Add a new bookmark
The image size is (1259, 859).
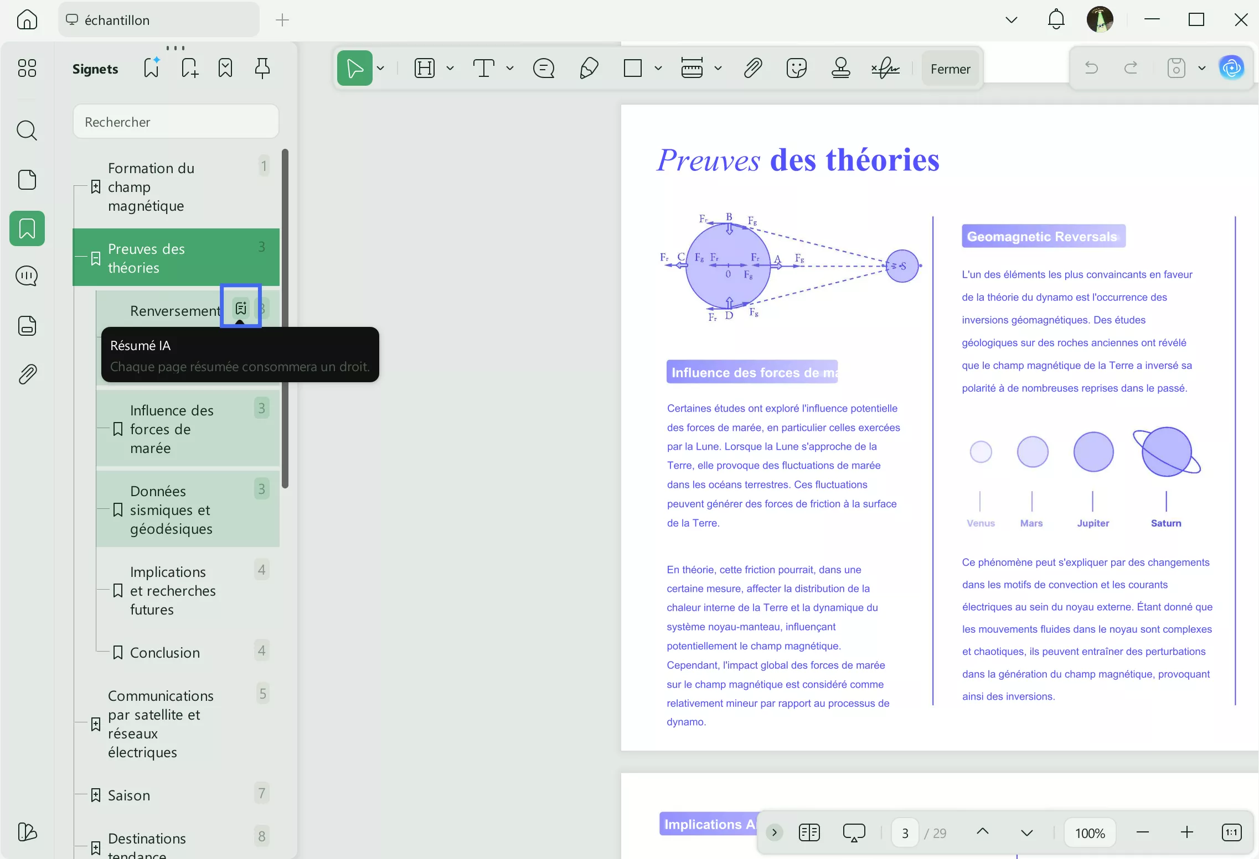[189, 69]
